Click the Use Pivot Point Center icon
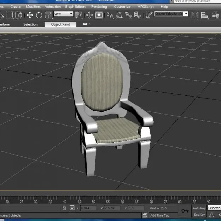Screen dimensions: 221x221 coord(78,15)
